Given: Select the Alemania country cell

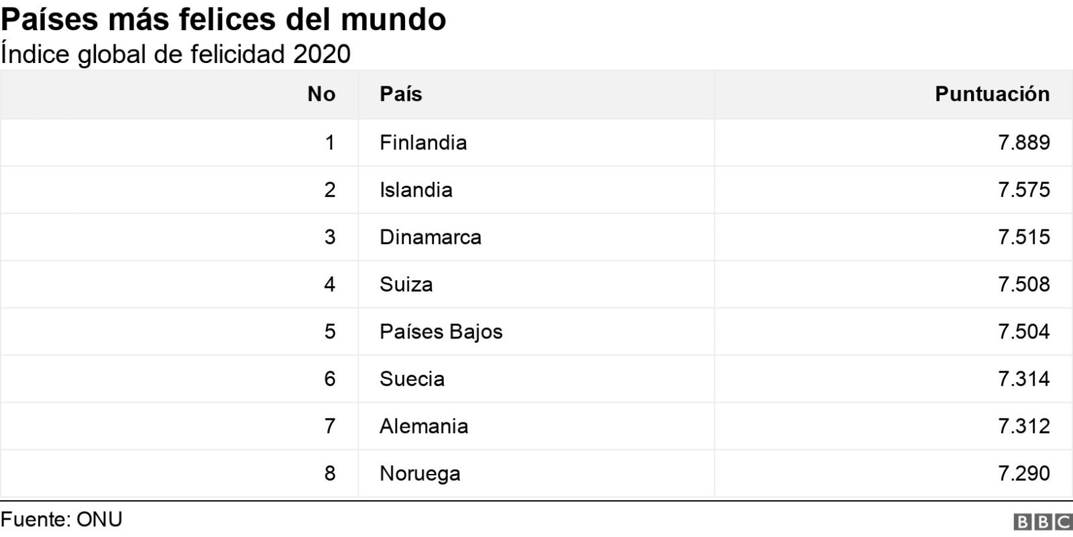Looking at the screenshot, I should point(423,426).
